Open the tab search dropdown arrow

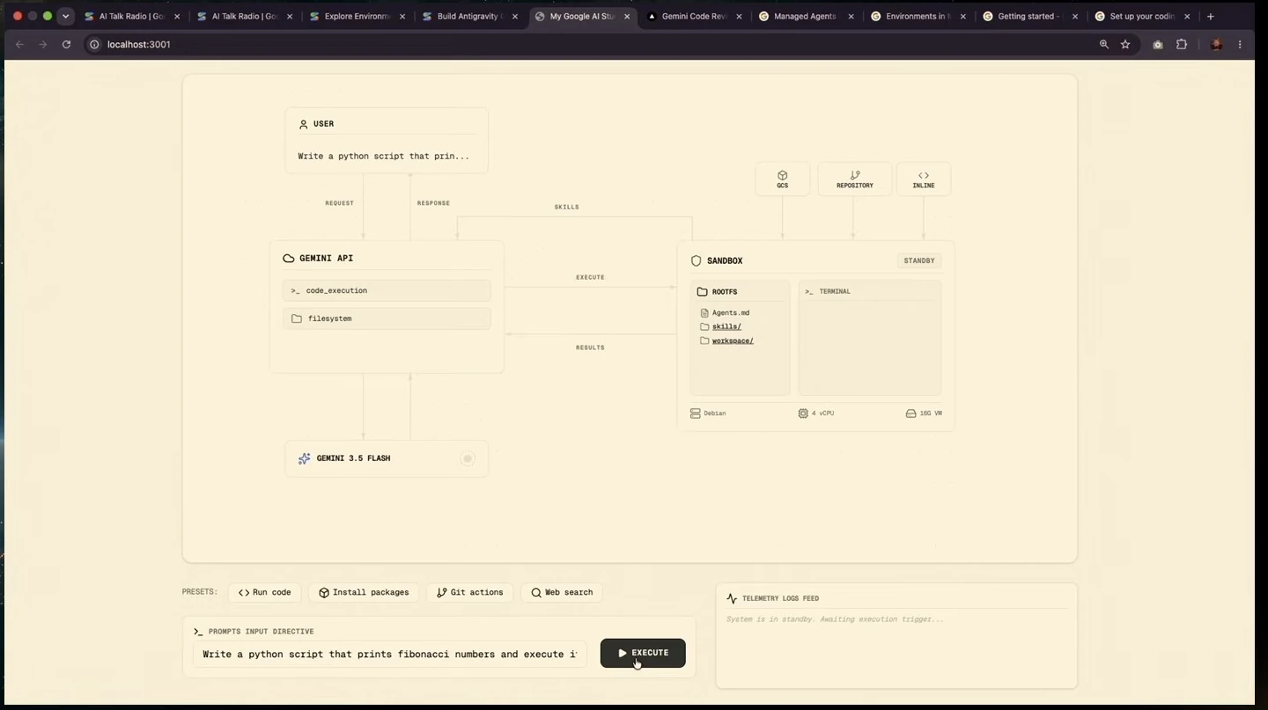65,16
